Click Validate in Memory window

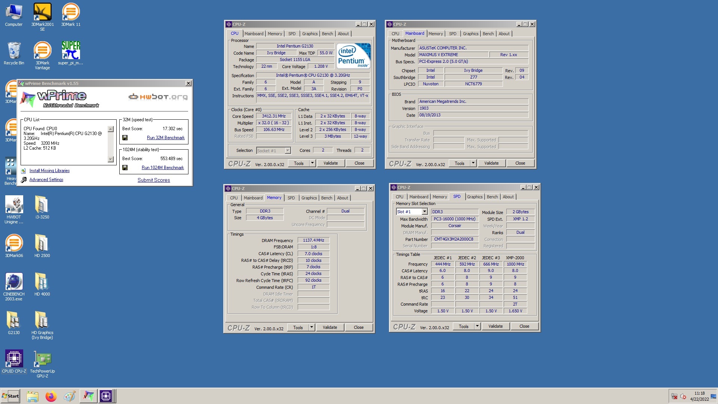[x=330, y=327]
